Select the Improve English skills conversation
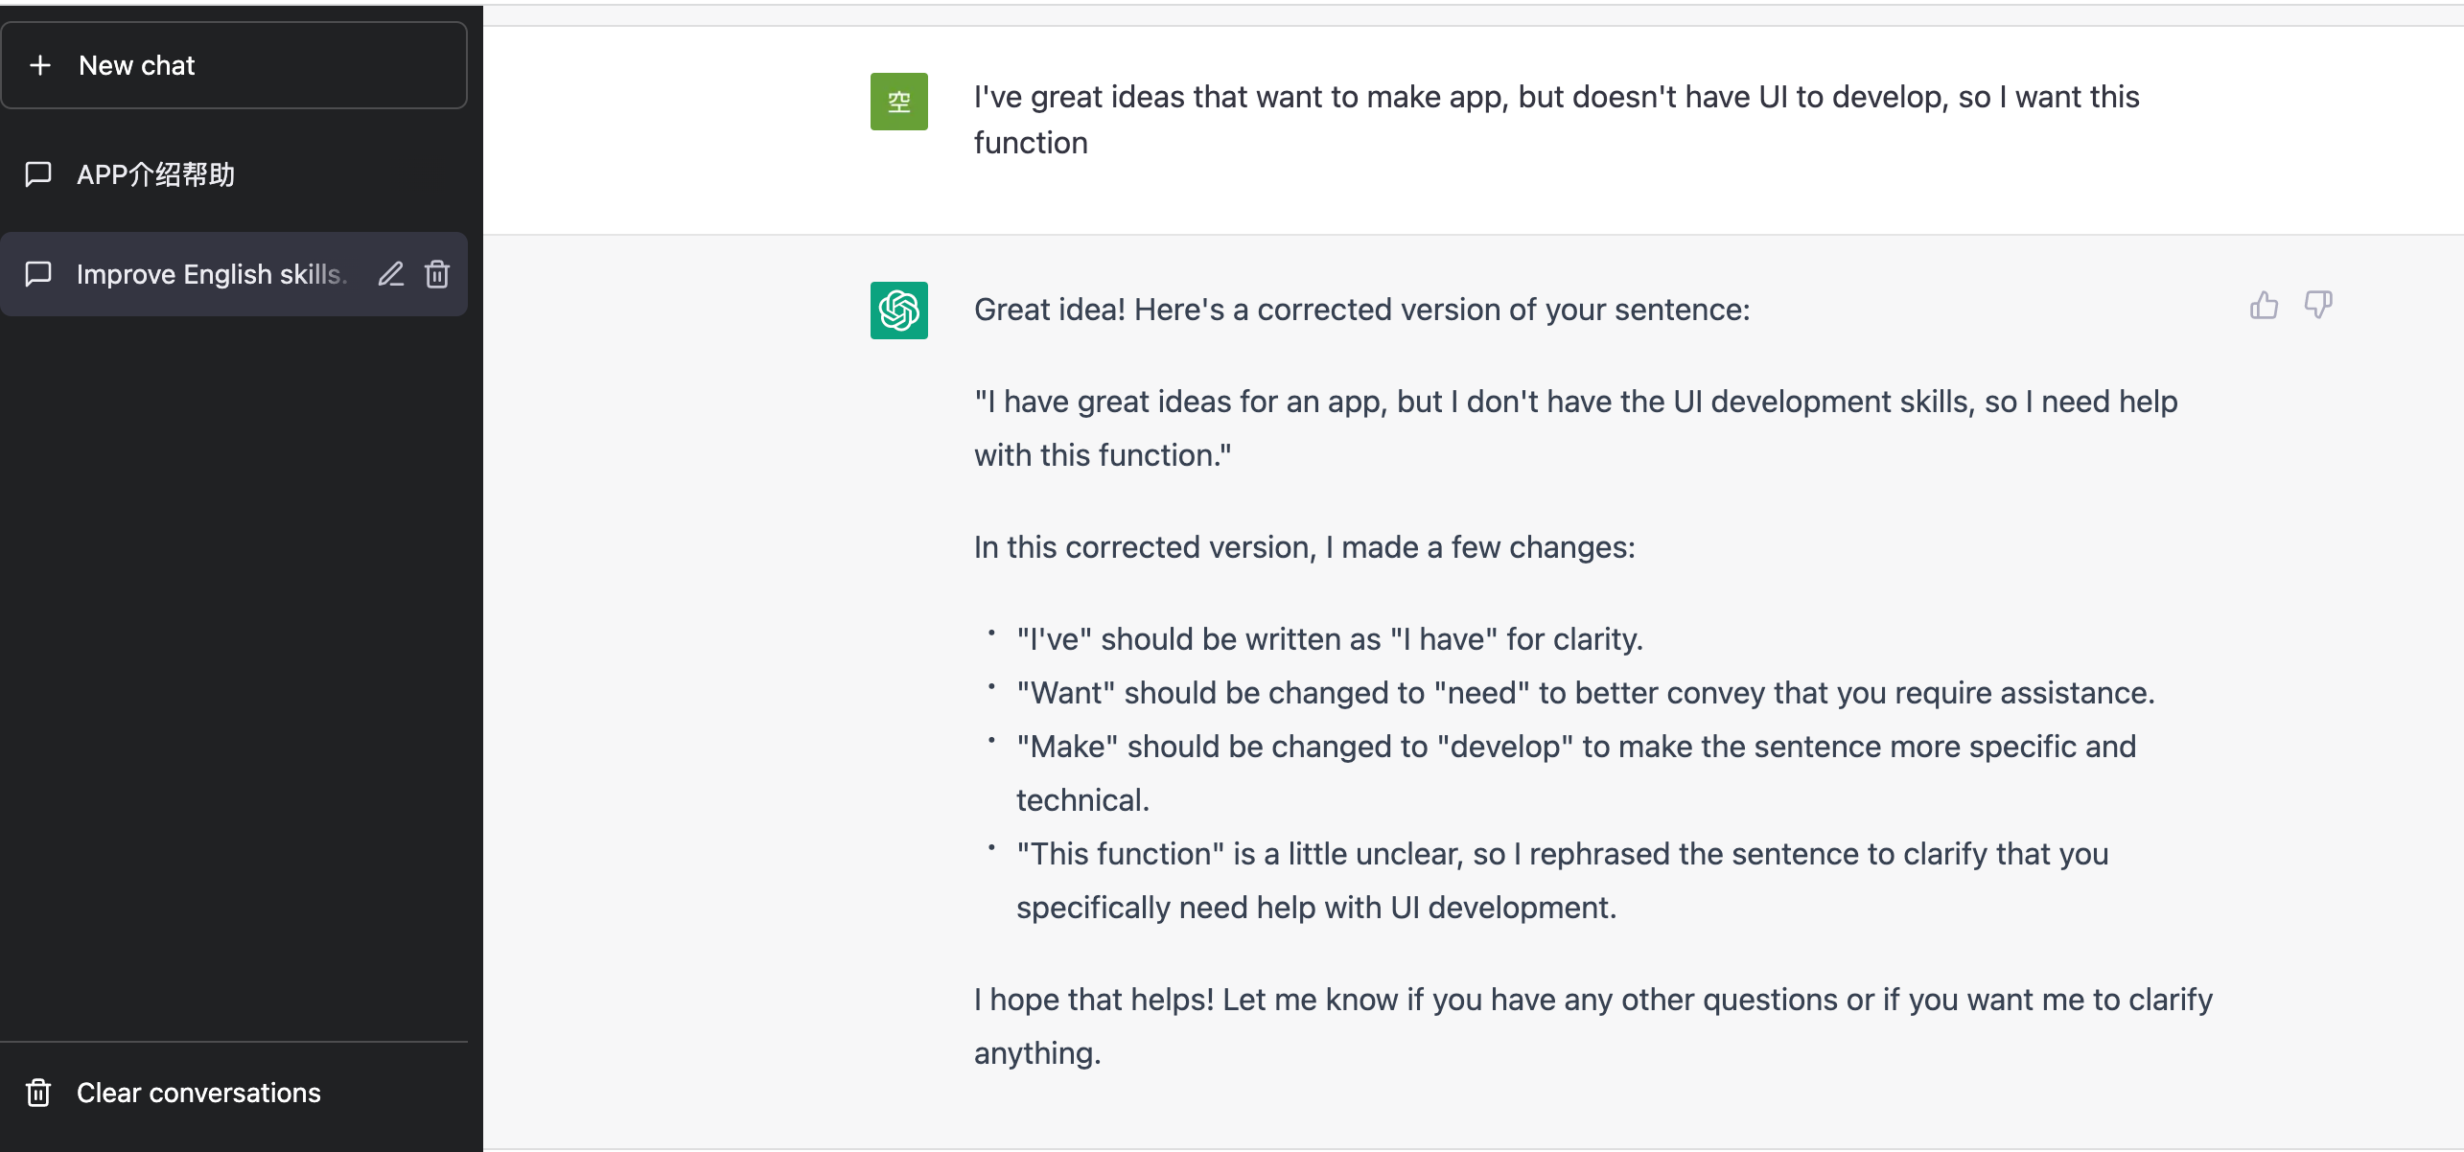Viewport: 2464px width, 1152px height. [x=234, y=274]
